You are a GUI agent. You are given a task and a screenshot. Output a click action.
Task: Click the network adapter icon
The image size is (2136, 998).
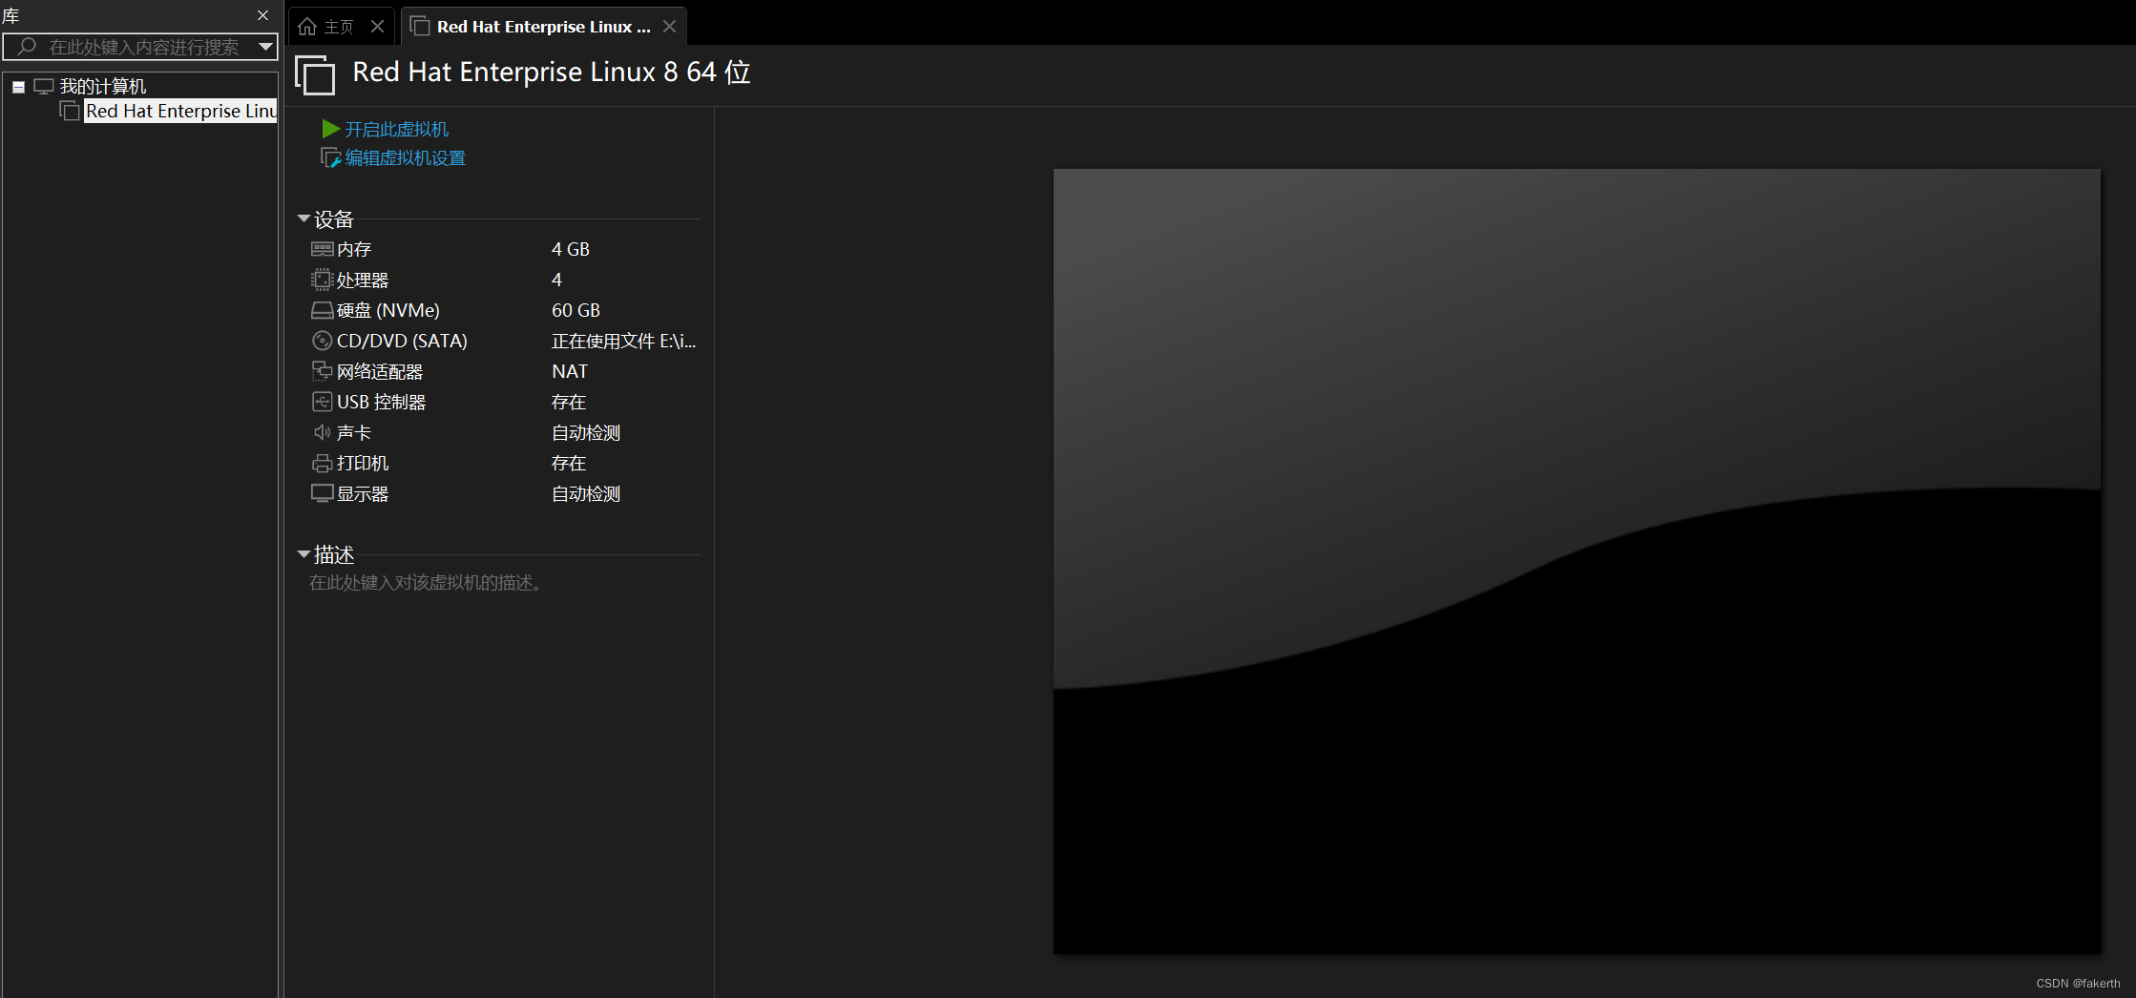pos(322,371)
